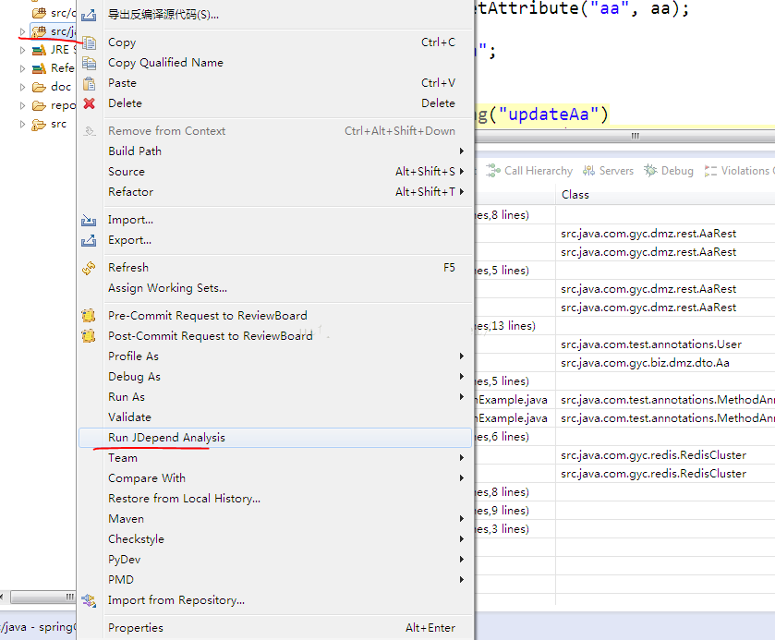Expand the Refe libraries tree node

pyautogui.click(x=22, y=68)
